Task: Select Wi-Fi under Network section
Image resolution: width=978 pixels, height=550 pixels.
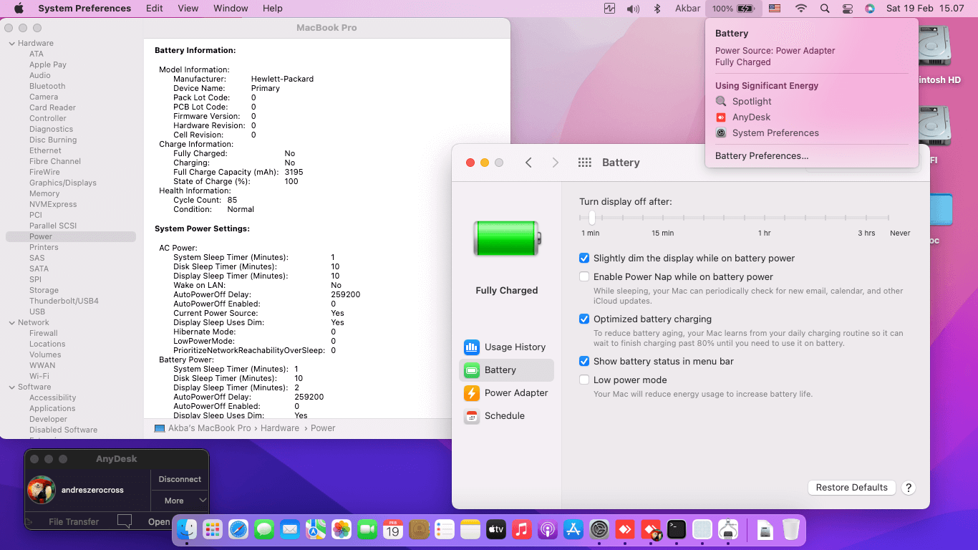Action: tap(39, 376)
